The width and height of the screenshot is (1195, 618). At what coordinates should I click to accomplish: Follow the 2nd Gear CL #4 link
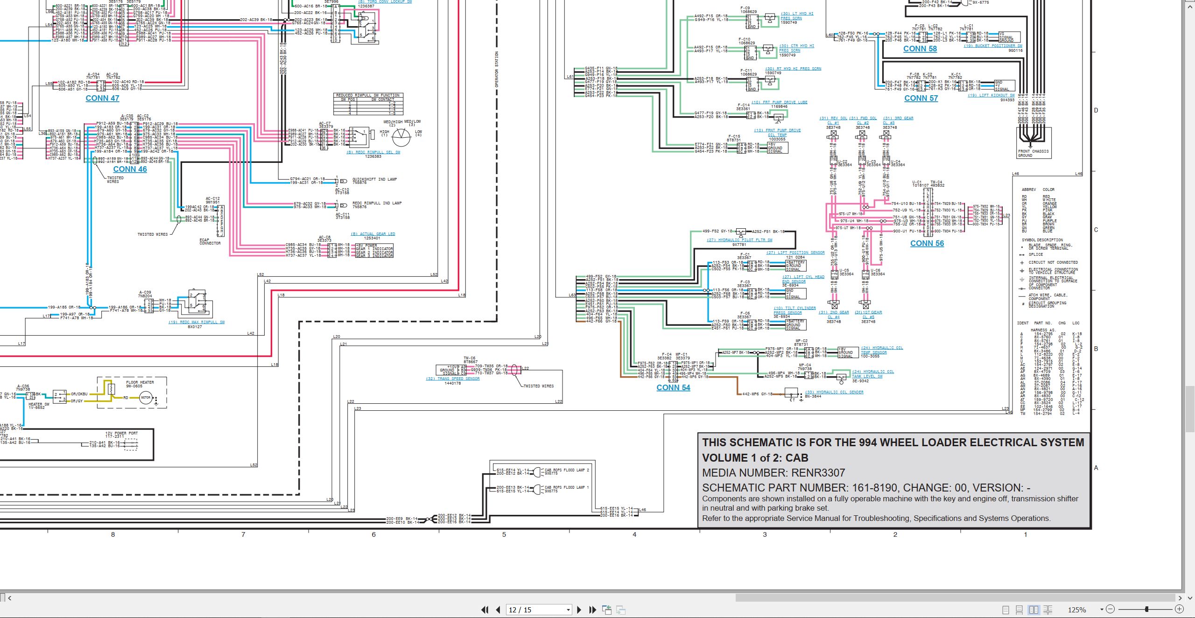(834, 315)
